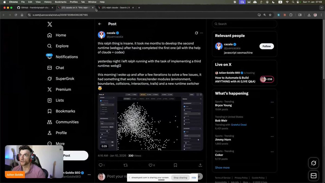Screen dimensions: 325x183
Task: Open Profile in X sidebar
Action: click(x=57, y=133)
